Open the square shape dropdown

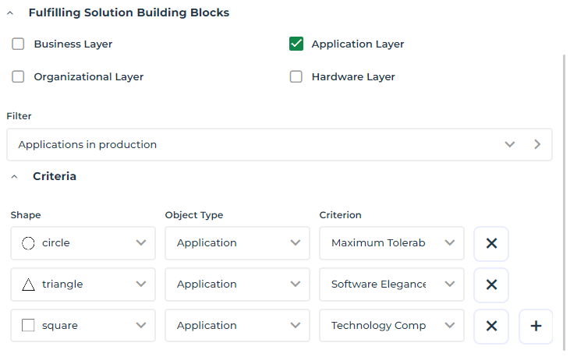[83, 326]
